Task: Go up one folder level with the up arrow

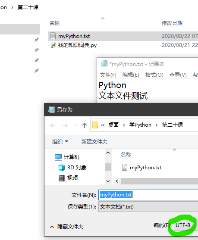Action: tap(85, 125)
